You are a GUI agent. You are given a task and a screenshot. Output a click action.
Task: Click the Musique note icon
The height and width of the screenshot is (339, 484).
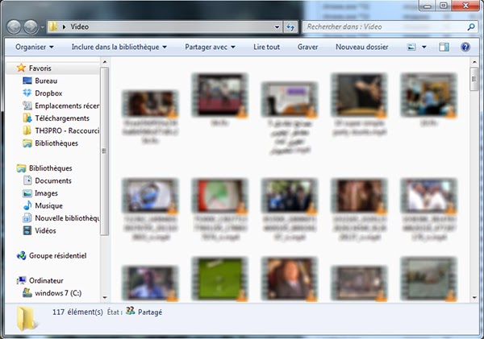pyautogui.click(x=27, y=205)
